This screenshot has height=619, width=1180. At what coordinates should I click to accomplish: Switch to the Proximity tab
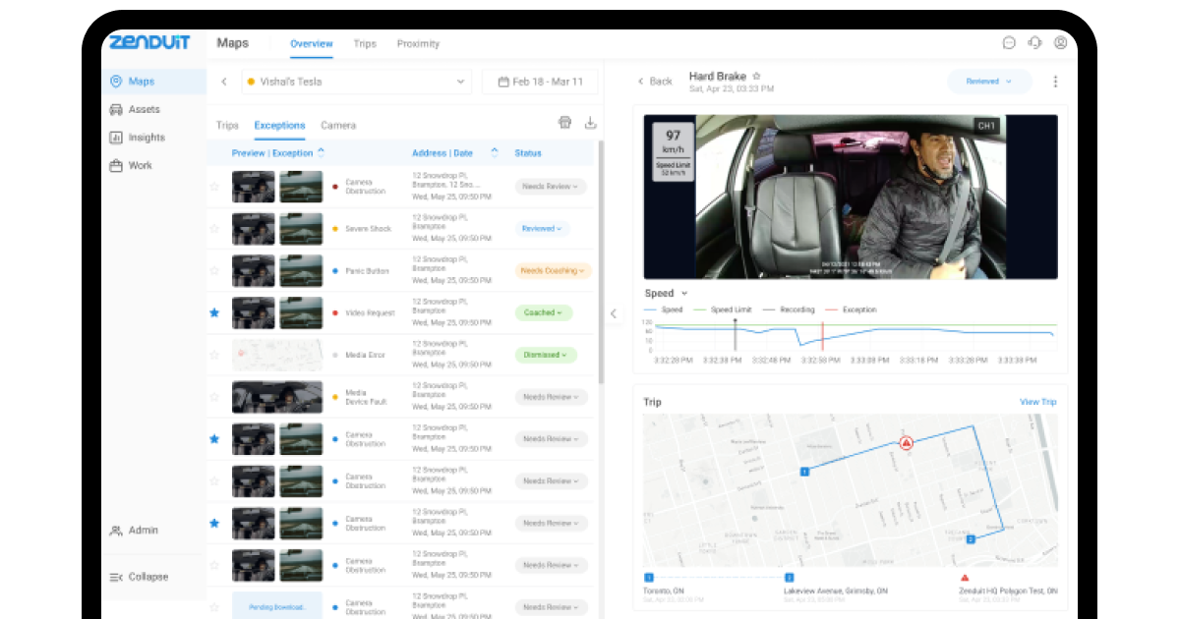[x=418, y=43]
